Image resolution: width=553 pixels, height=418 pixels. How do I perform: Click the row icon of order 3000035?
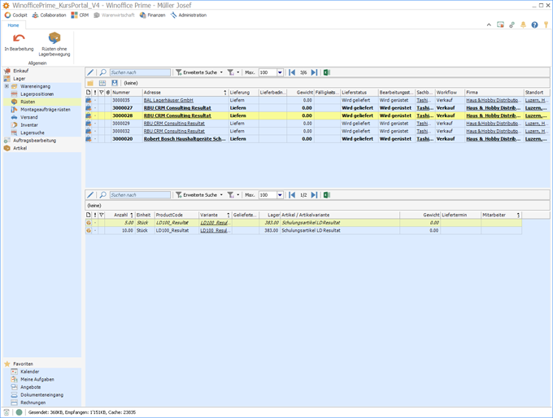pos(88,100)
